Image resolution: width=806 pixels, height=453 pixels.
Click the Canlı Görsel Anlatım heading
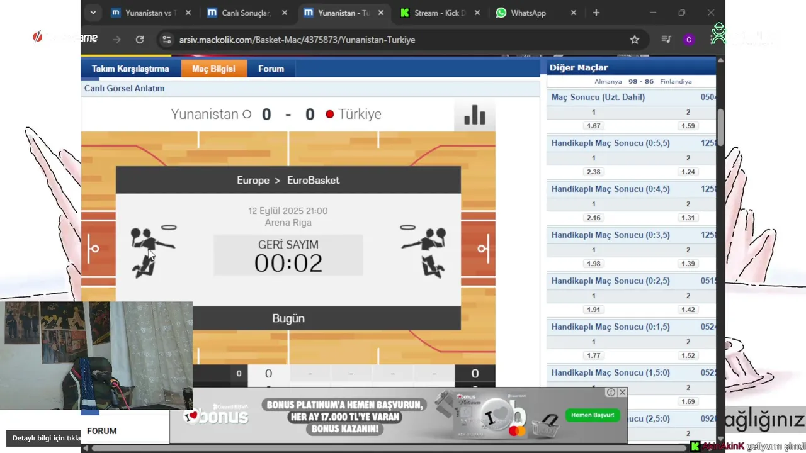pyautogui.click(x=125, y=88)
